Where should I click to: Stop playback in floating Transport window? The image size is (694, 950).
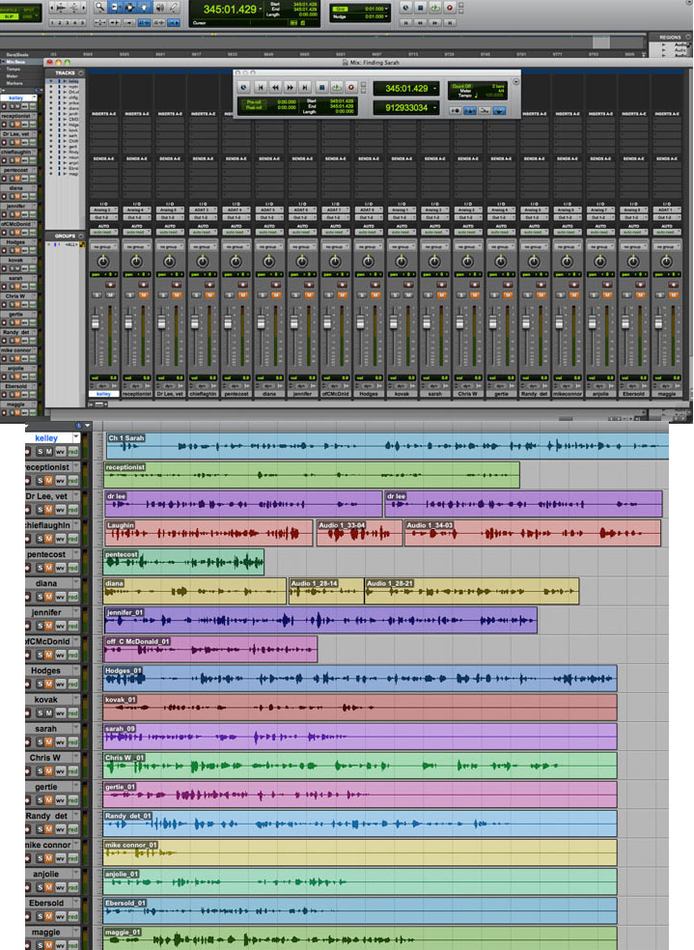(x=321, y=88)
